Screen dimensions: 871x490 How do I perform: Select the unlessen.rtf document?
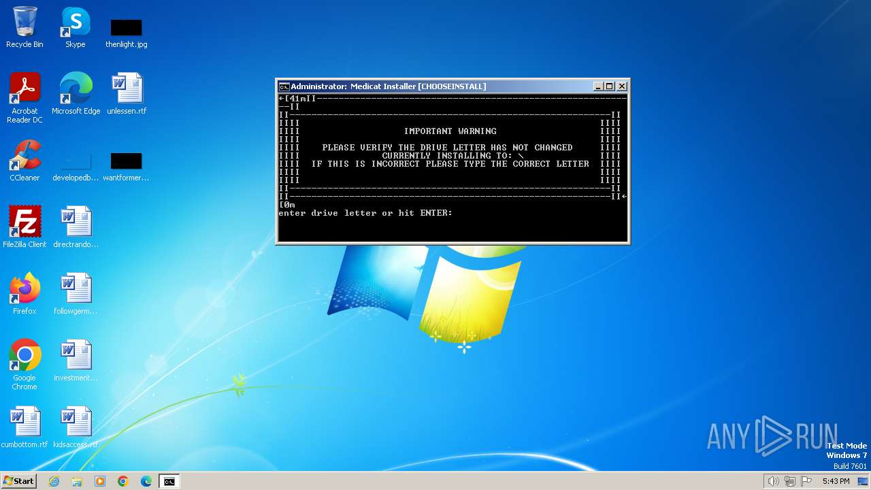point(127,94)
